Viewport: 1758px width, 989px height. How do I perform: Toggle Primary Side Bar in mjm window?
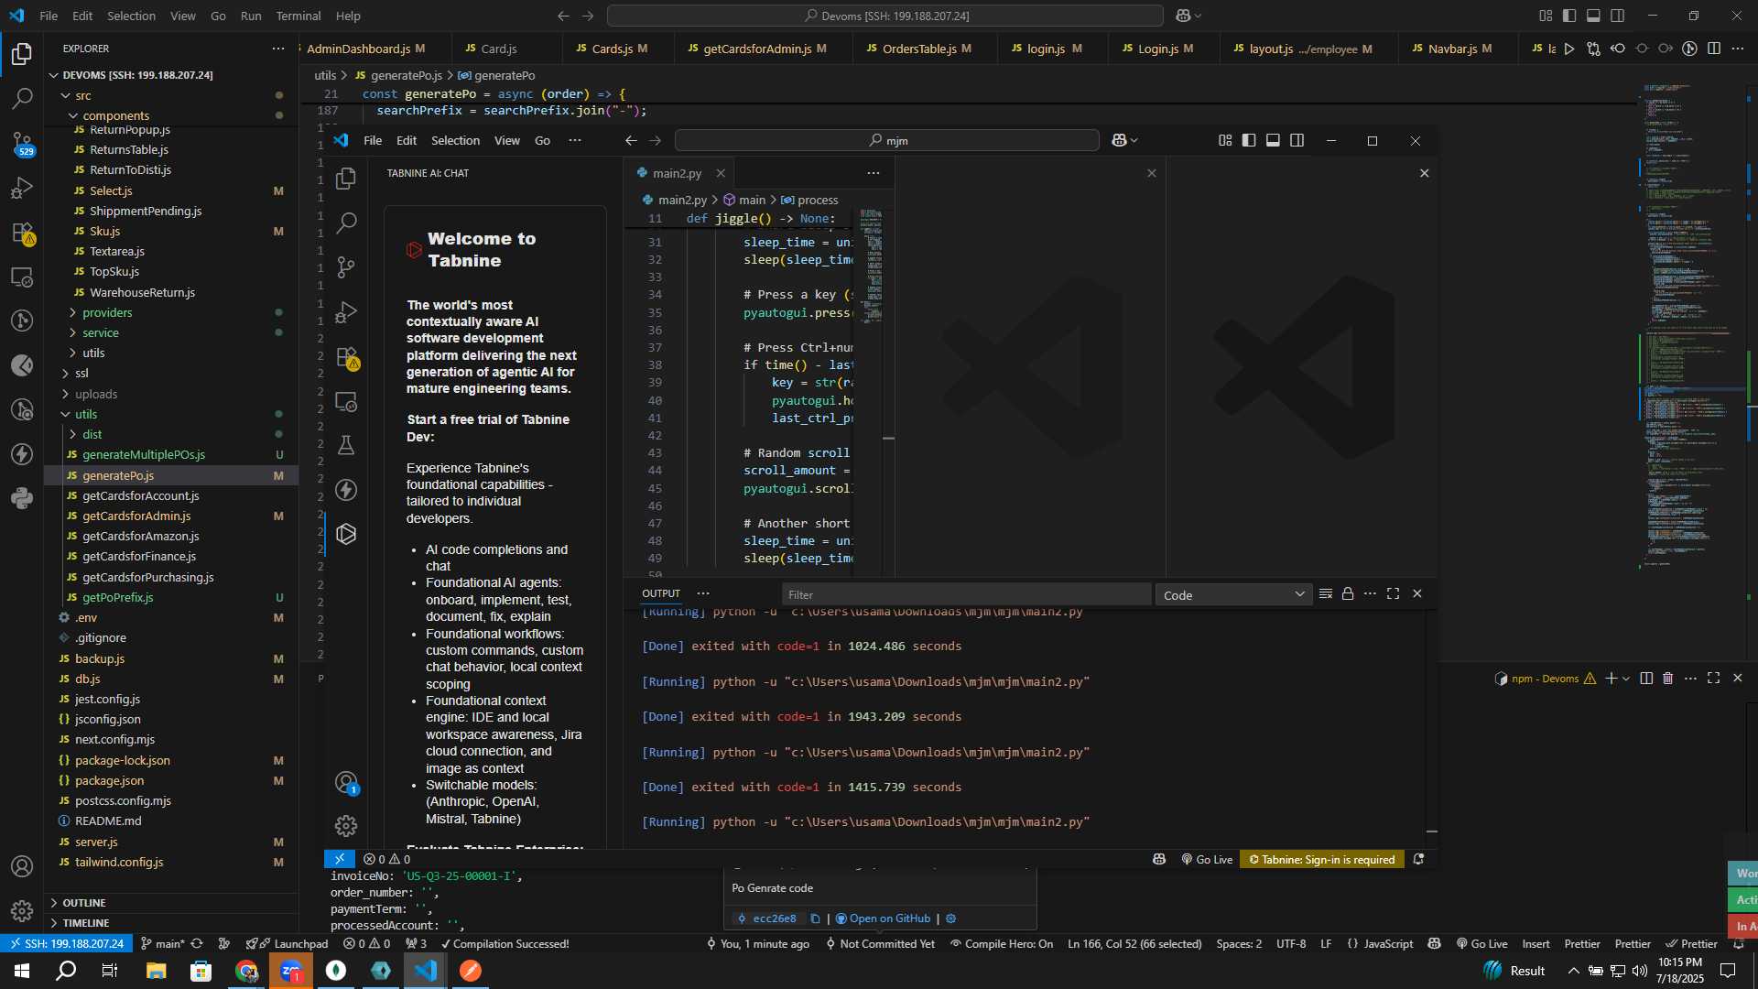[1249, 140]
